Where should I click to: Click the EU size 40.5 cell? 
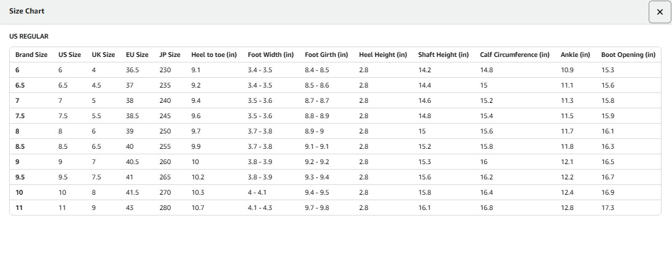(132, 162)
